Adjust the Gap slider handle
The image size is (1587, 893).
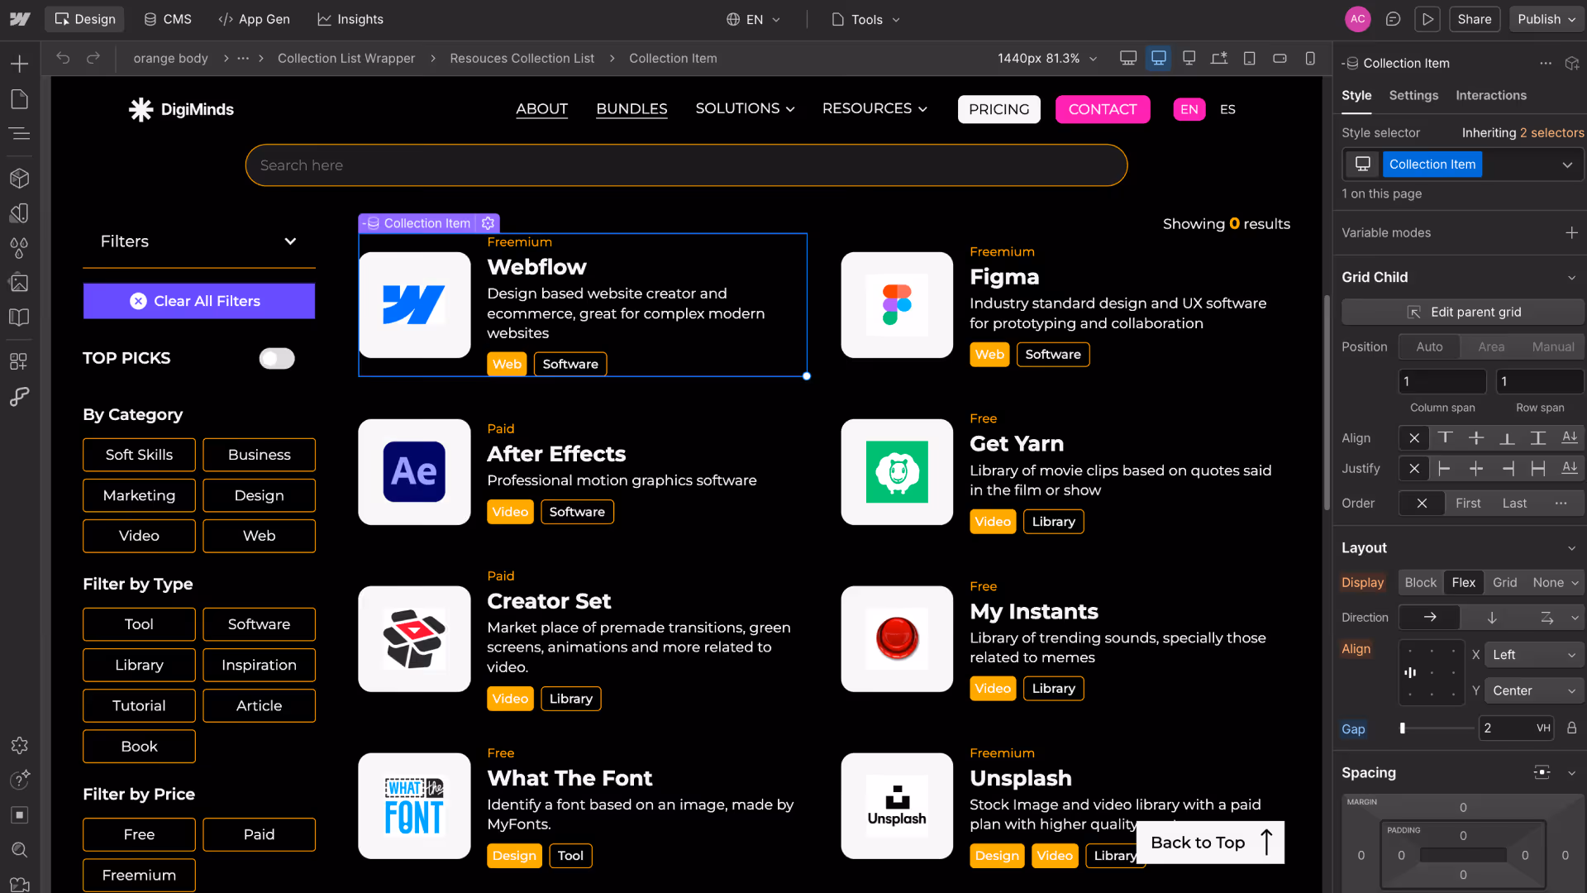pyautogui.click(x=1403, y=728)
